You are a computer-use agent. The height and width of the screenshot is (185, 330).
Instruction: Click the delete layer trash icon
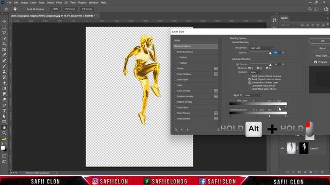tap(322, 172)
